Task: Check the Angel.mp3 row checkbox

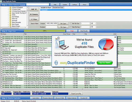Action: (2, 44)
